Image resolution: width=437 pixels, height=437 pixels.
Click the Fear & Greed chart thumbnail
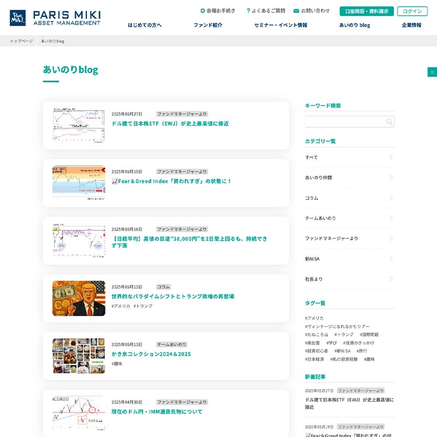pyautogui.click(x=79, y=183)
